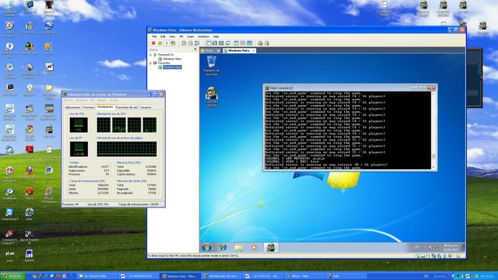Open the View menu in VMware Workstation
Viewport: 498px width, 280px height.
(x=172, y=36)
